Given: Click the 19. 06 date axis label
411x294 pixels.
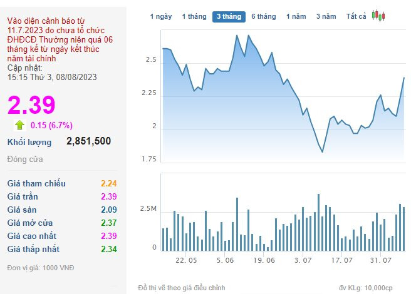Looking at the screenshot, I should pyautogui.click(x=264, y=260).
